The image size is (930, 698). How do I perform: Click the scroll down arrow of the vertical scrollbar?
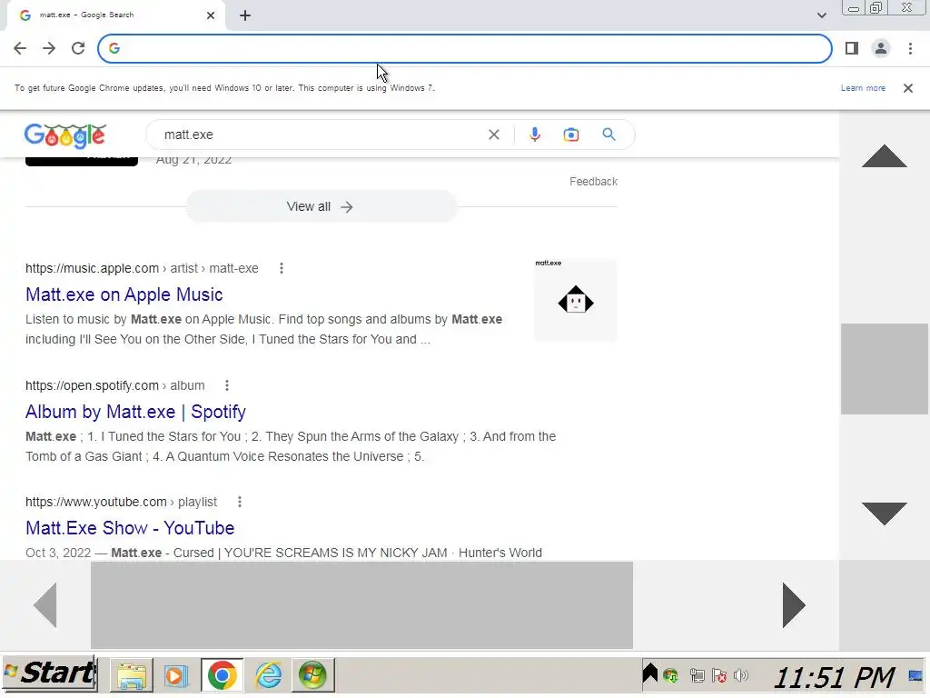884,513
